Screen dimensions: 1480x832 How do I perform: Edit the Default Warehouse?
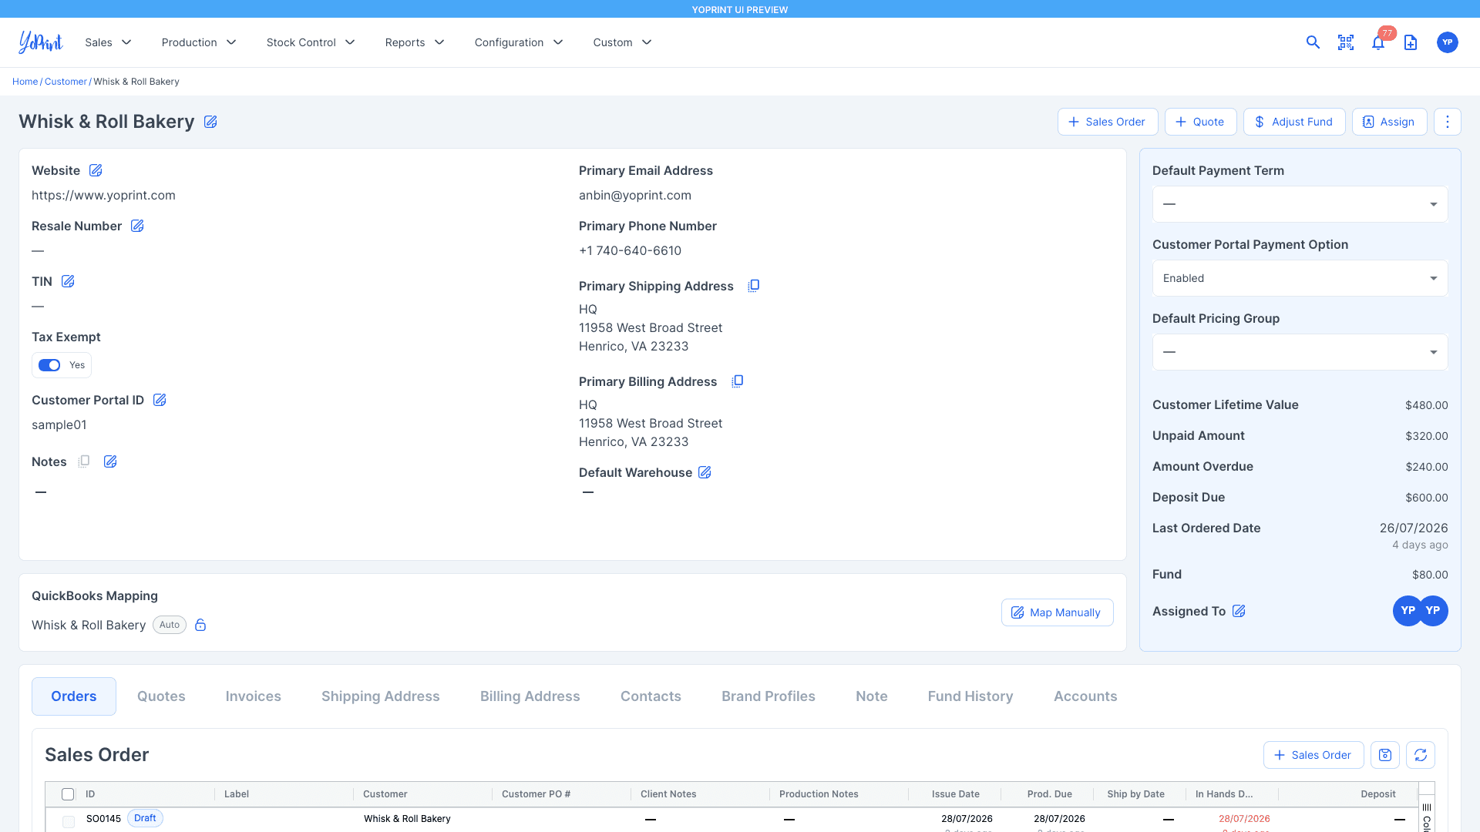pos(705,472)
